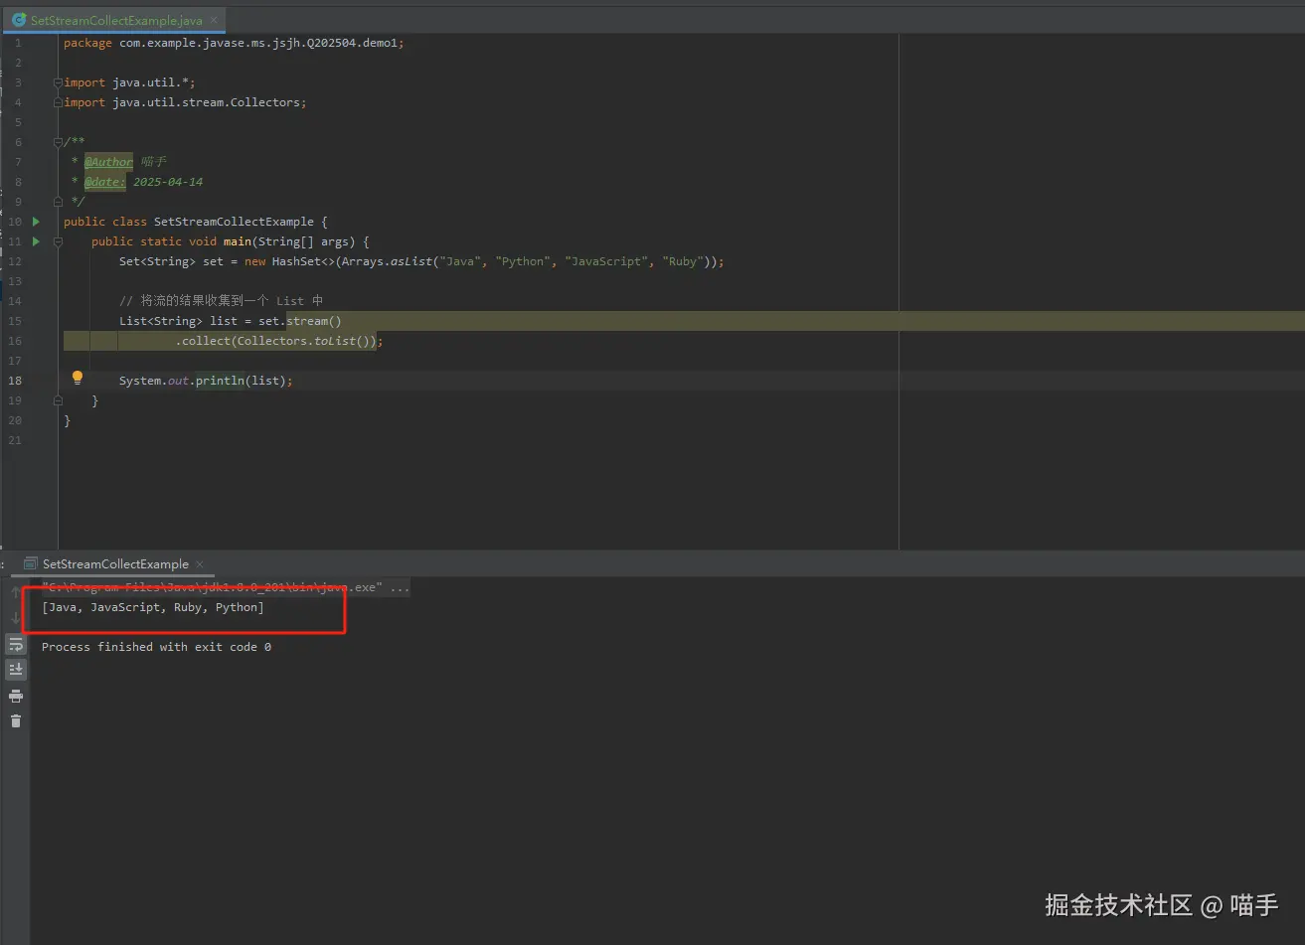Screen dimensions: 1305x945
Task: Click the fold marker at line 4
Action: click(x=58, y=102)
